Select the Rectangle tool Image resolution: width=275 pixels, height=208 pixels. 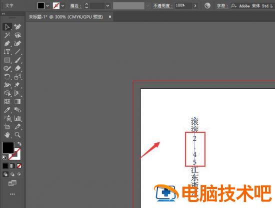click(7, 60)
